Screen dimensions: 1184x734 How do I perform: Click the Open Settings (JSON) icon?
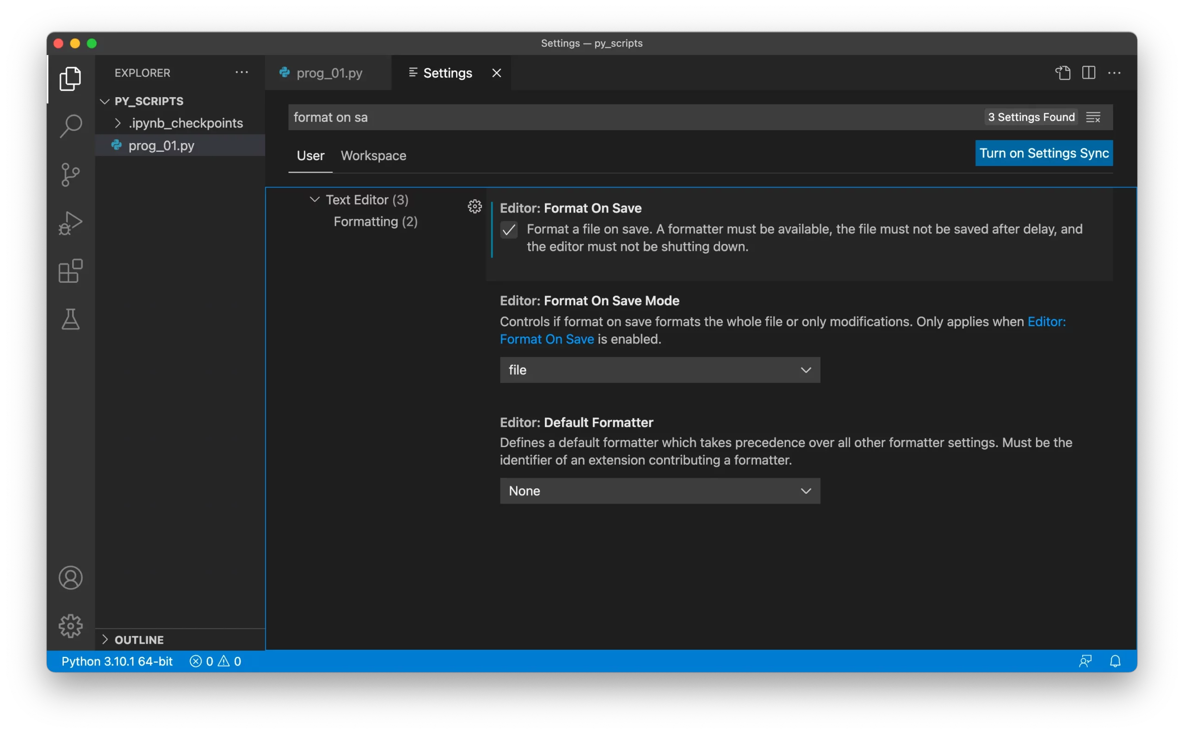tap(1063, 73)
